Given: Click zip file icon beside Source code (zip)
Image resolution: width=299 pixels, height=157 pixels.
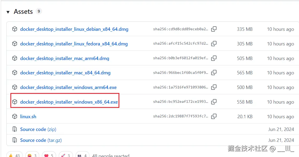Looking at the screenshot, I should pos(14,129).
